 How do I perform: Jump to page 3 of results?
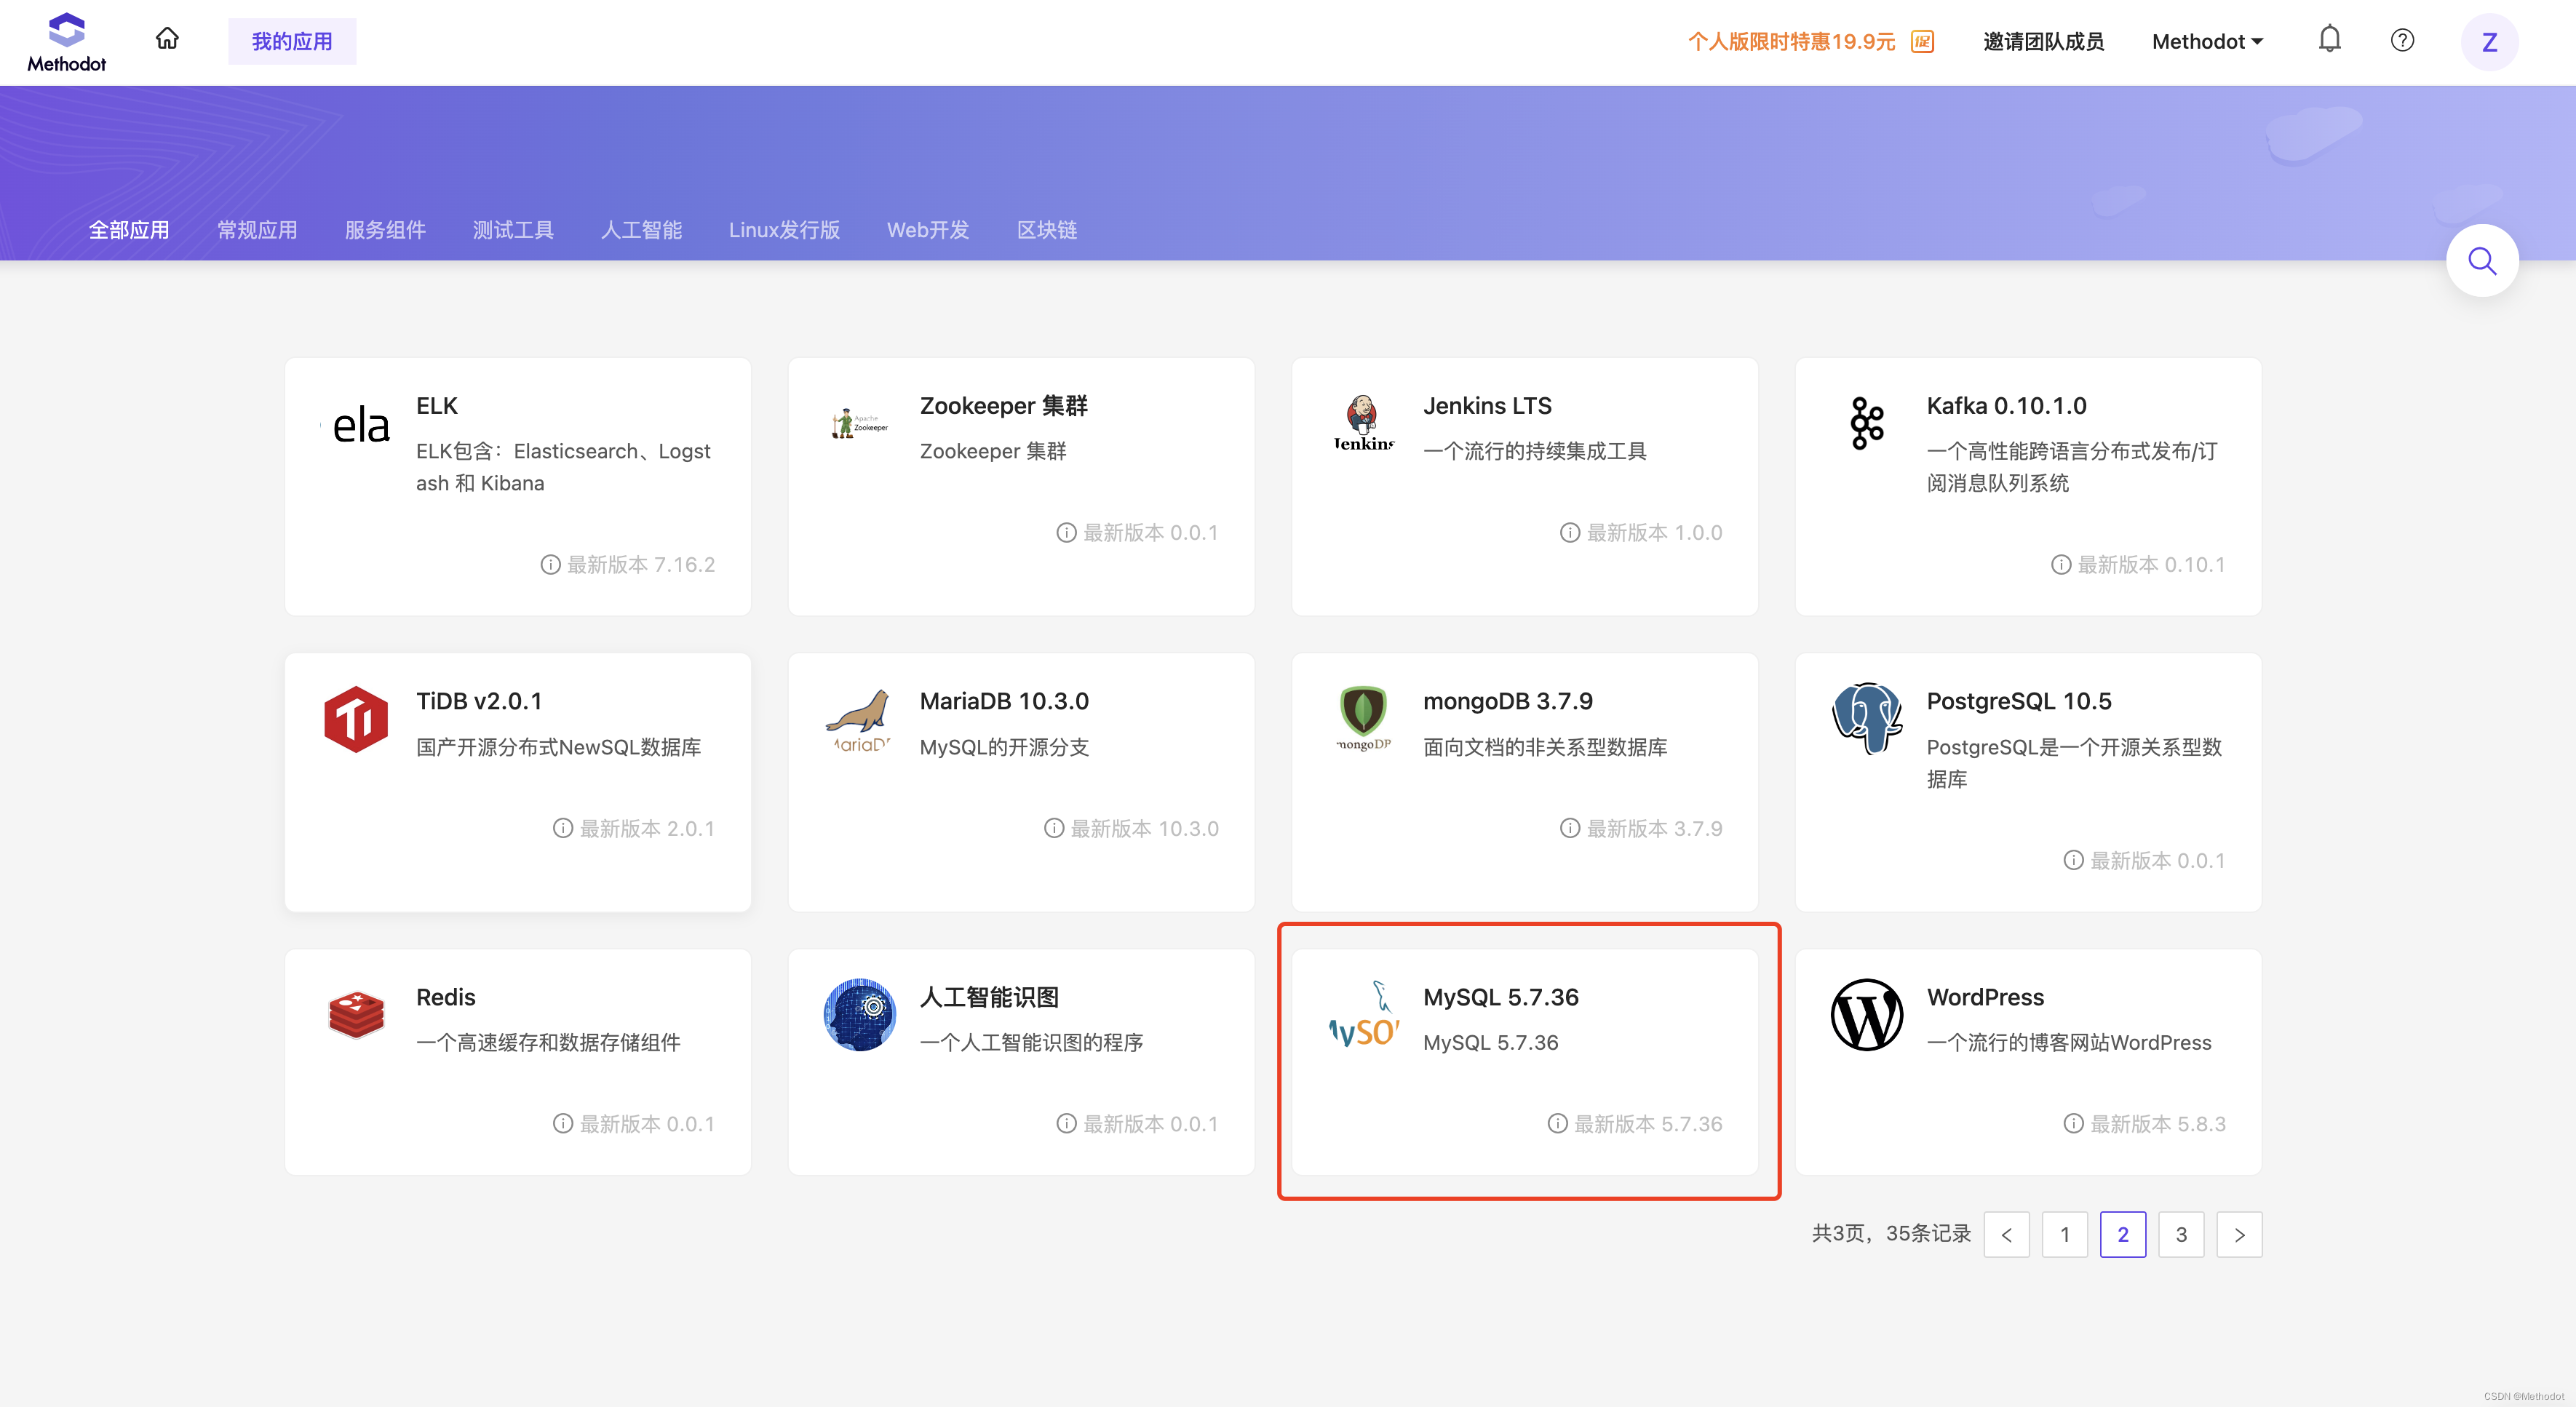coord(2181,1234)
